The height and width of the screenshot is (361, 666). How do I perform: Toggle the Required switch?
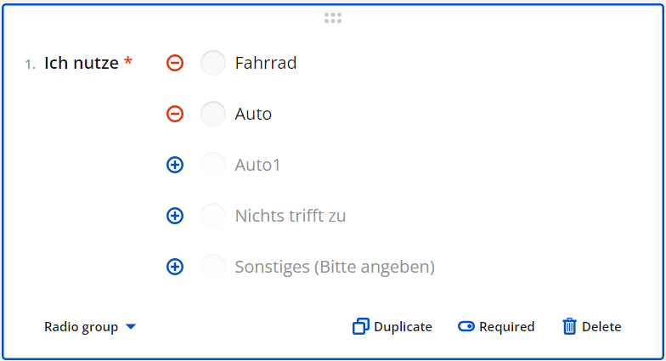[466, 327]
